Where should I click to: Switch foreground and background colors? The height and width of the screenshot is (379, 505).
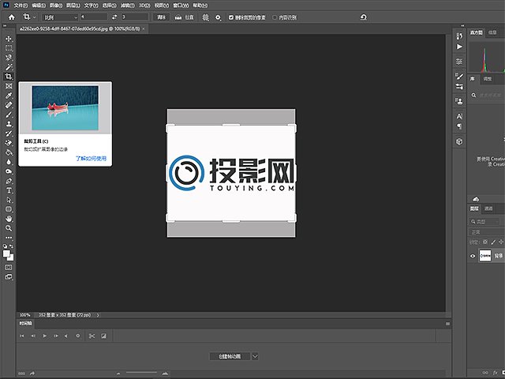(x=12, y=246)
